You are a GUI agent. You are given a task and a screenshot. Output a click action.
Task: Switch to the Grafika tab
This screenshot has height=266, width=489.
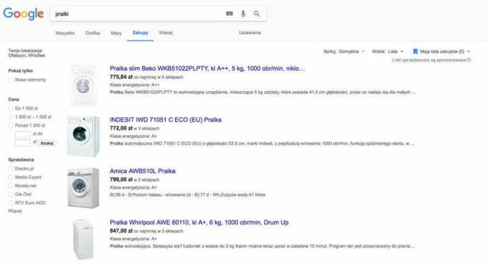point(92,32)
